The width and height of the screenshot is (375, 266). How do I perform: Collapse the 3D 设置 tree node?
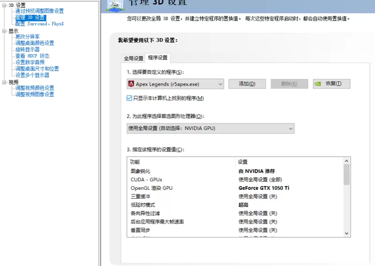(x=4, y=5)
